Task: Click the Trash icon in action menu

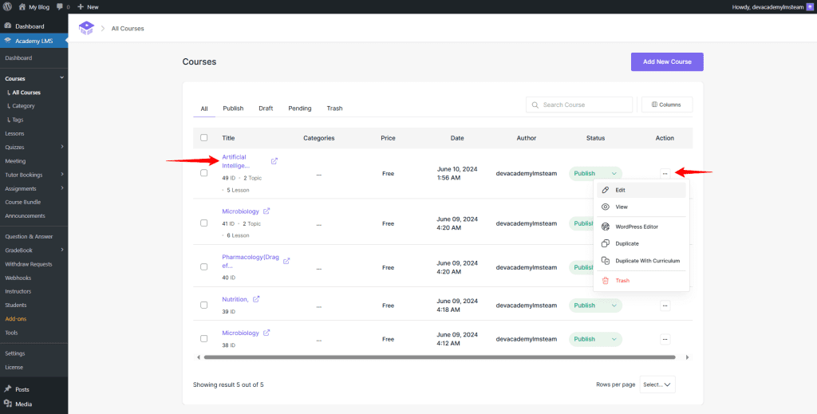Action: click(x=606, y=281)
